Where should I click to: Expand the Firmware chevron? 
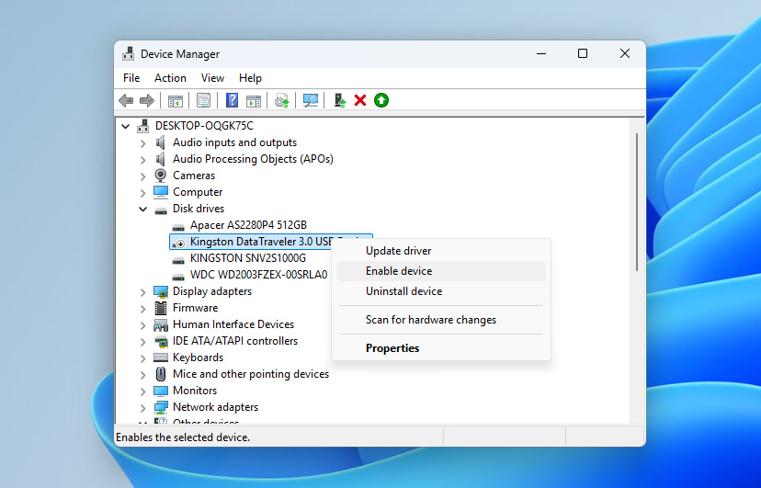tap(142, 309)
